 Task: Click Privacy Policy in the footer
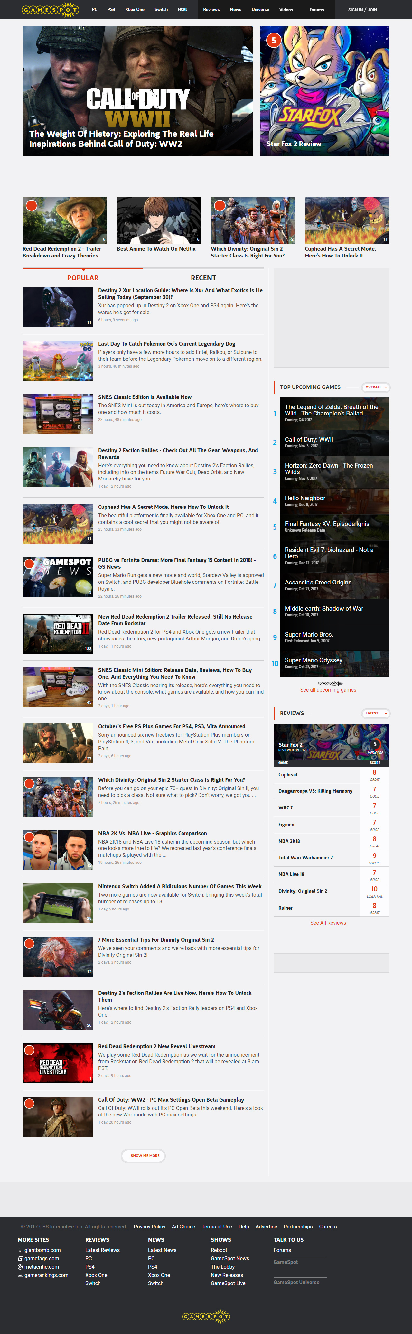[149, 1227]
